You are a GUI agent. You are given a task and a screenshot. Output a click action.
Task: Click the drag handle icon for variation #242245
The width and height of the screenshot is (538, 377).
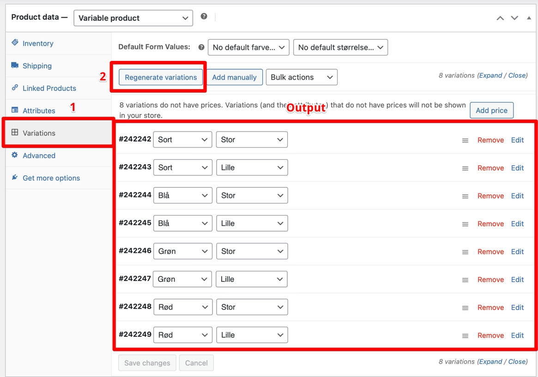465,224
